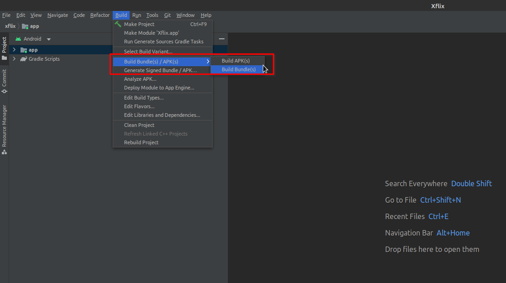Click the Gradle Scripts elephant icon
The image size is (506, 283).
pyautogui.click(x=24, y=59)
